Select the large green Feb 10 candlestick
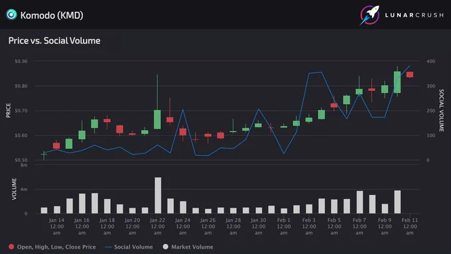Screen dimensions: 451x254 [x=397, y=82]
